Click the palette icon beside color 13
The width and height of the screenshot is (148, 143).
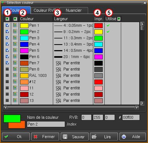coord(15,101)
